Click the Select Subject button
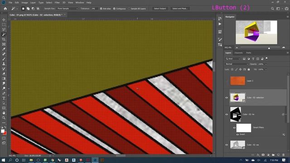The width and height of the screenshot is (290, 163). coord(160,9)
